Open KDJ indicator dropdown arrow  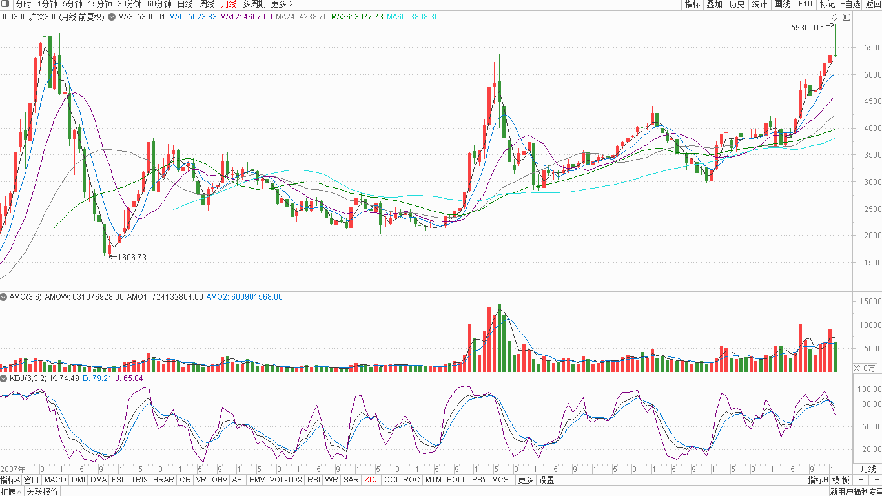(5, 378)
